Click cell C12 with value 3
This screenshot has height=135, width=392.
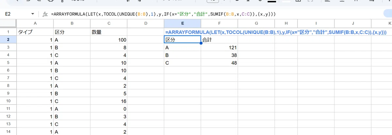[x=109, y=117]
